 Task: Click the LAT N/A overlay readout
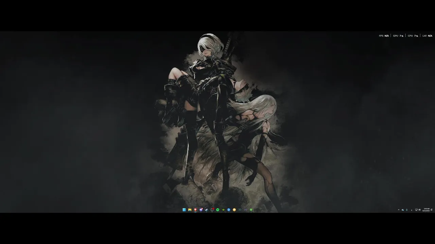[x=428, y=36]
